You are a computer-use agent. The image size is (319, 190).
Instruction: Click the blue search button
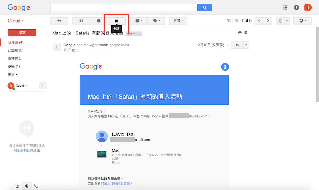click(x=205, y=8)
